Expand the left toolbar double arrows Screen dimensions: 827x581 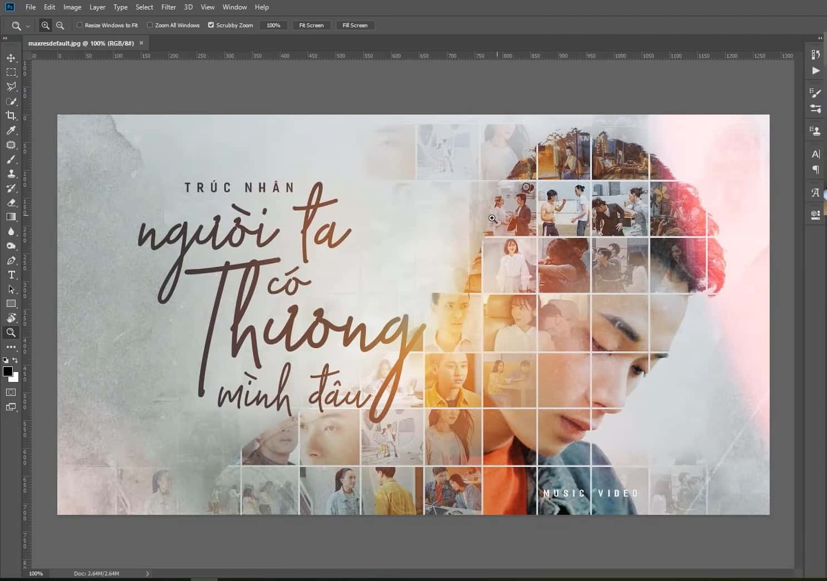point(5,38)
